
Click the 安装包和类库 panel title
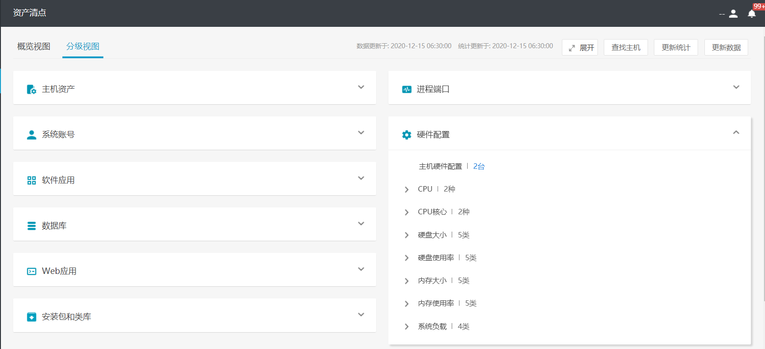pyautogui.click(x=66, y=317)
